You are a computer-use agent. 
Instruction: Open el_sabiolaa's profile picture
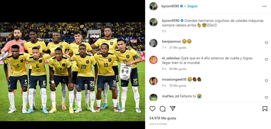153,60
